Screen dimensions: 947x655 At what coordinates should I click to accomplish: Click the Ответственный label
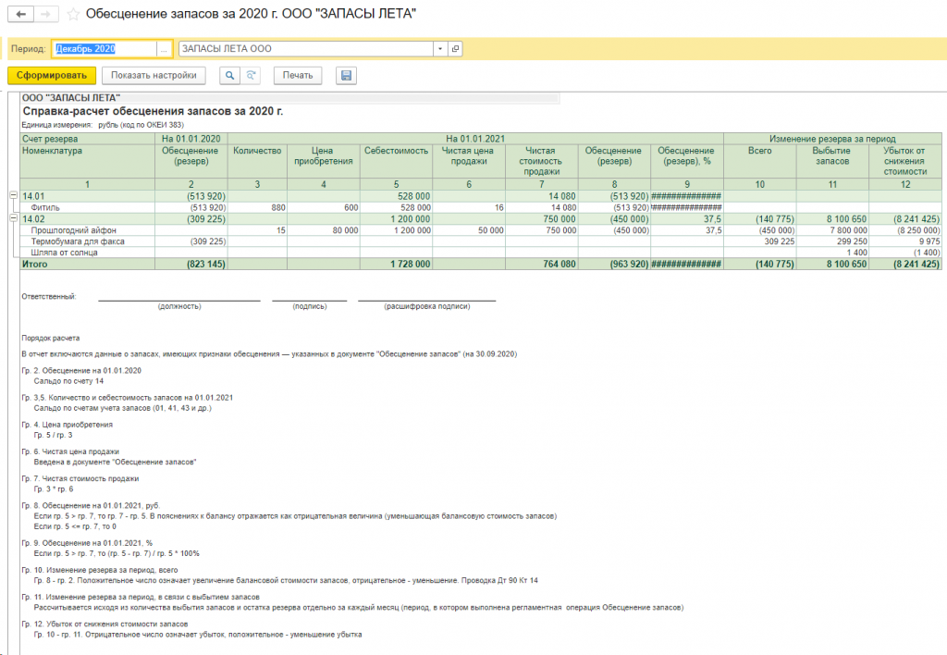pyautogui.click(x=49, y=297)
